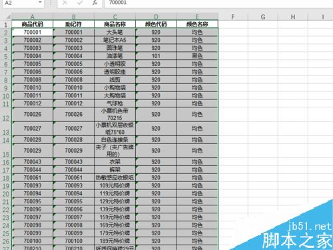The image size is (333, 250).
Task: Click cell 189元特价牌
Action: 115,241
